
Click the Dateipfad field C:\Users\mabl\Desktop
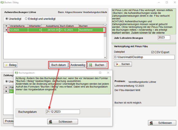(144, 57)
